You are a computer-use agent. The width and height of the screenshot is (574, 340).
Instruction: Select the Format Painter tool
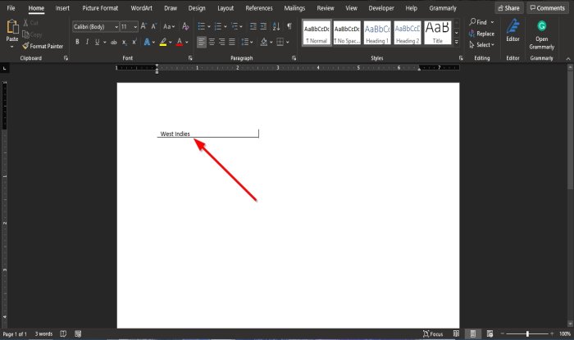[45, 46]
